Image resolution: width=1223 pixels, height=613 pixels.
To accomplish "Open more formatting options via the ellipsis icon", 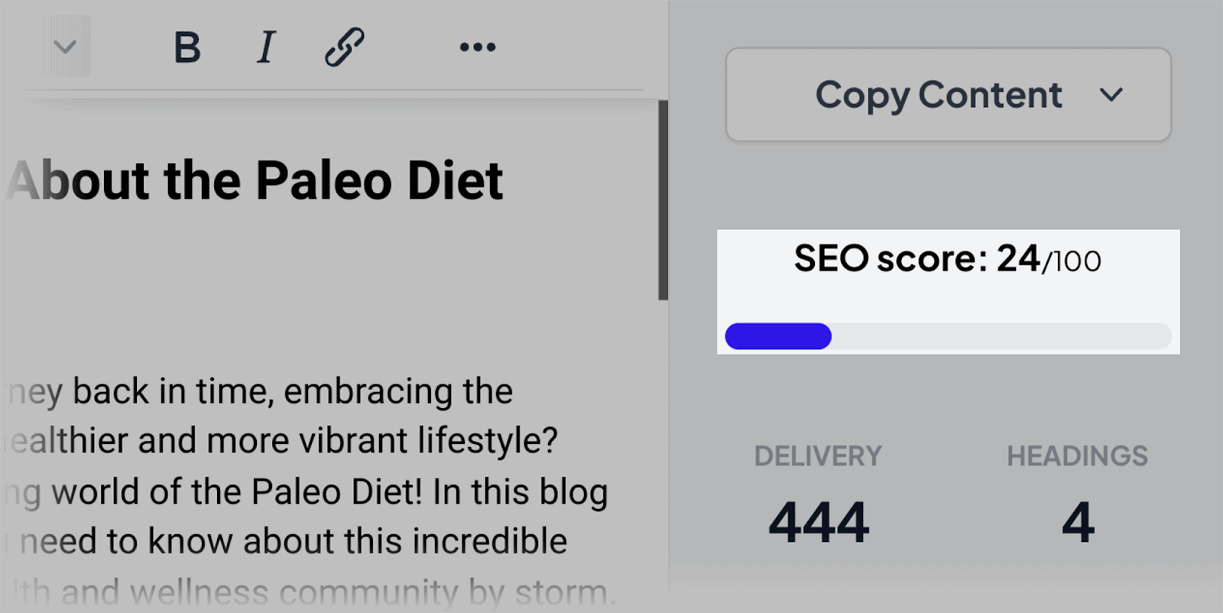I will (x=476, y=47).
